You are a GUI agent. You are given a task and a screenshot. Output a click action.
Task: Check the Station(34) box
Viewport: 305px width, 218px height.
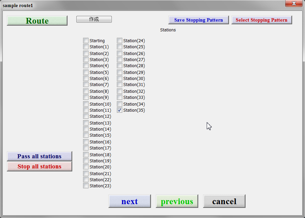pos(120,104)
